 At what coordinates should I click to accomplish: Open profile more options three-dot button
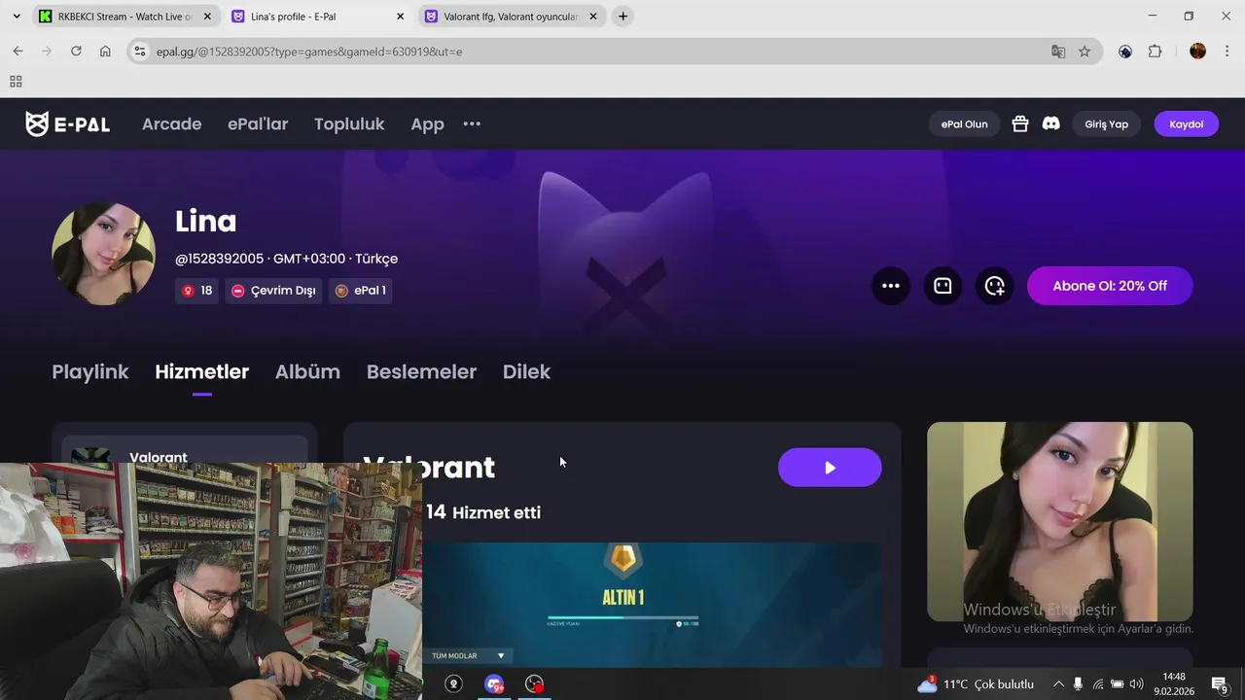tap(891, 286)
